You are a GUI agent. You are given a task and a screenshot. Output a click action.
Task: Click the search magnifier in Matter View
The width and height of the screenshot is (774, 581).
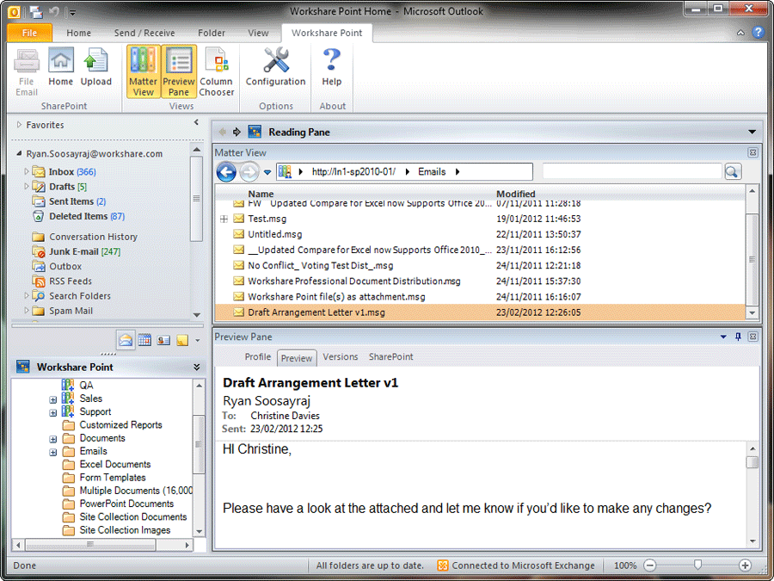point(732,172)
